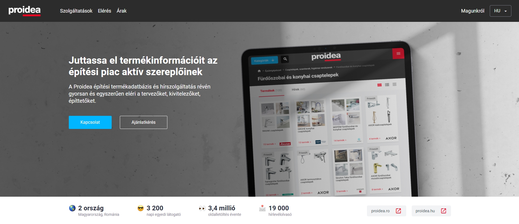Click the compact lines view icon on tablet
Screen dimensions: 519x224
395,84
